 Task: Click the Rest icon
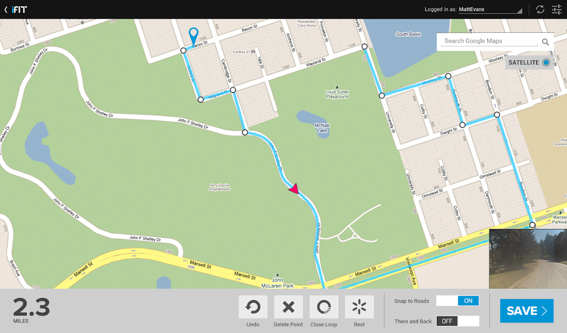coord(359,307)
